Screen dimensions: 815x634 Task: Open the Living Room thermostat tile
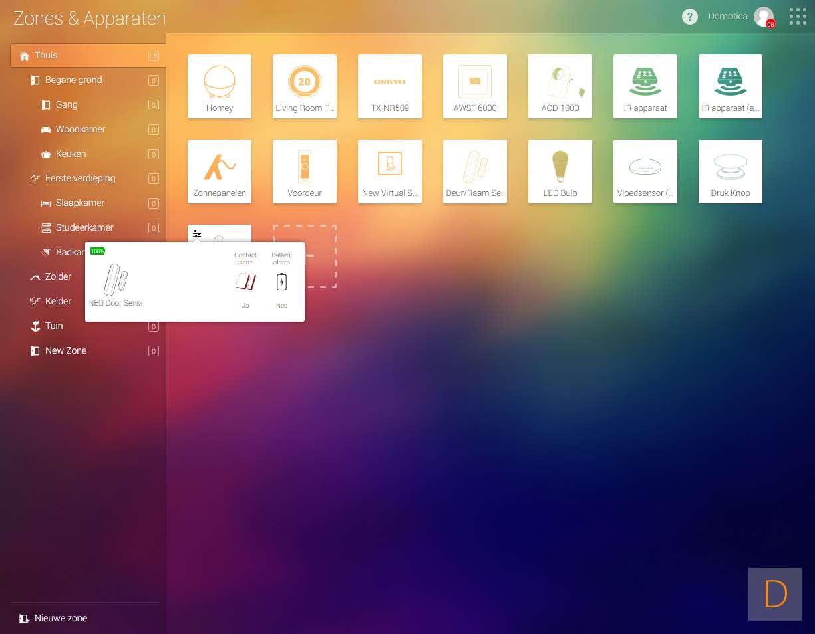coord(305,86)
